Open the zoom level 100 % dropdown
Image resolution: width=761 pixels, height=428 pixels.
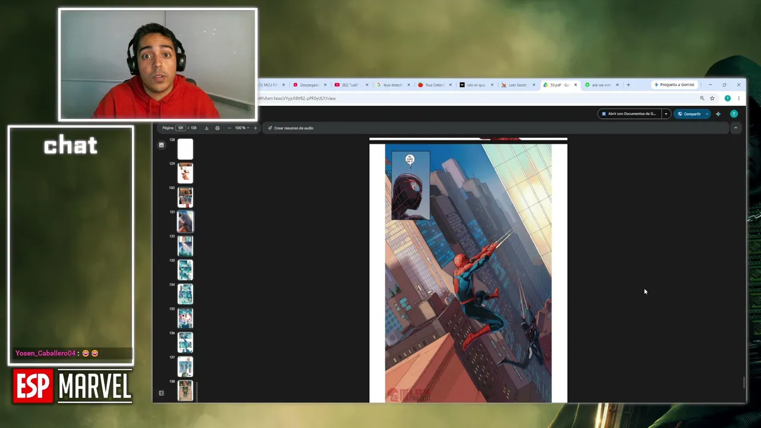click(241, 128)
